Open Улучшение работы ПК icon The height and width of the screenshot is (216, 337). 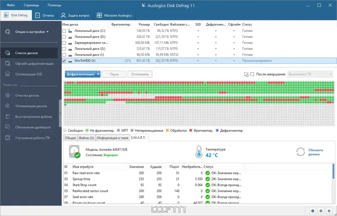(8, 138)
